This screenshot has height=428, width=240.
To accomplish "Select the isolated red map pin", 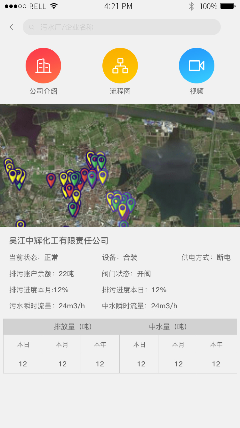I will 51,180.
